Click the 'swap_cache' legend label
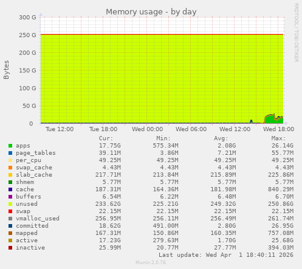The height and width of the screenshot is (269, 302). click(x=34, y=168)
